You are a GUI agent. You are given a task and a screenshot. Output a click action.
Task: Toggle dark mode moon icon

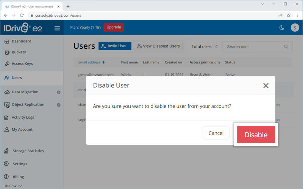tap(282, 28)
